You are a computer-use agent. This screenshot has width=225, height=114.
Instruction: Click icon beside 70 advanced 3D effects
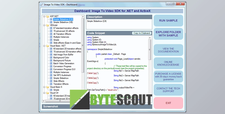[51, 31]
